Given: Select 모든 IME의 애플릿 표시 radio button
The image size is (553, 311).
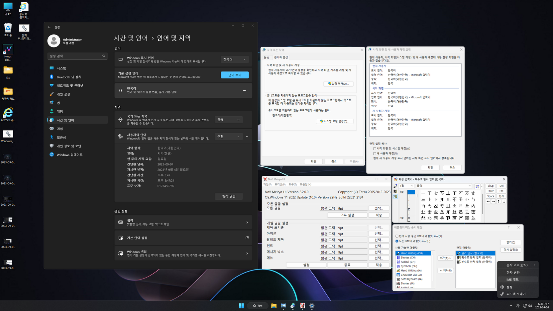Looking at the screenshot, I should pos(397,241).
